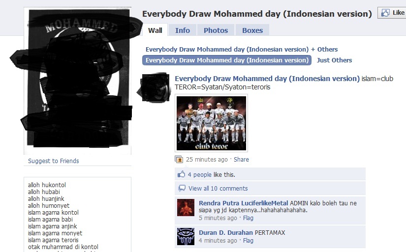Viewport: 406px width, 252px height.
Task: Click the Share link under the post
Action: (241, 160)
